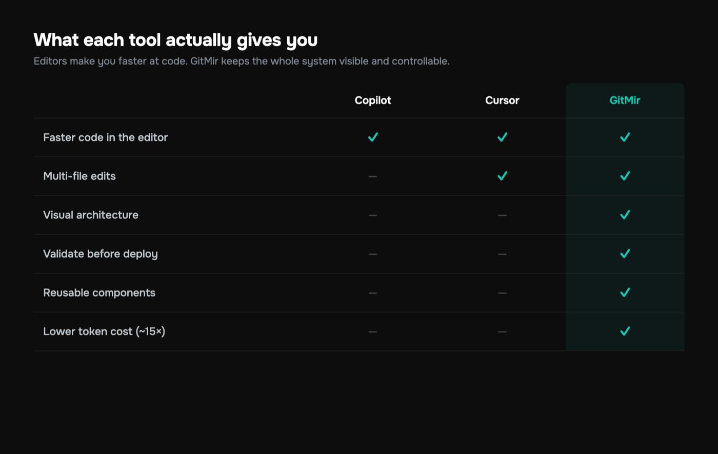This screenshot has width=718, height=454.
Task: Click Cursor dash in Validate before deploy row
Action: 502,254
